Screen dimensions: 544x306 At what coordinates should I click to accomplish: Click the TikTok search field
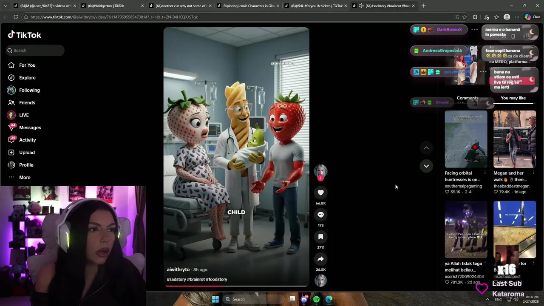35,50
